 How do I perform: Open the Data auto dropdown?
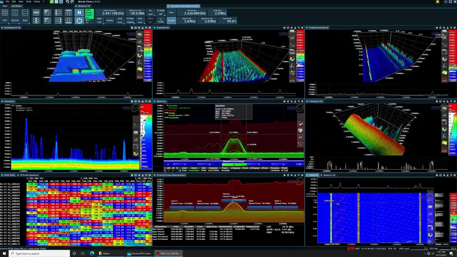point(140,20)
